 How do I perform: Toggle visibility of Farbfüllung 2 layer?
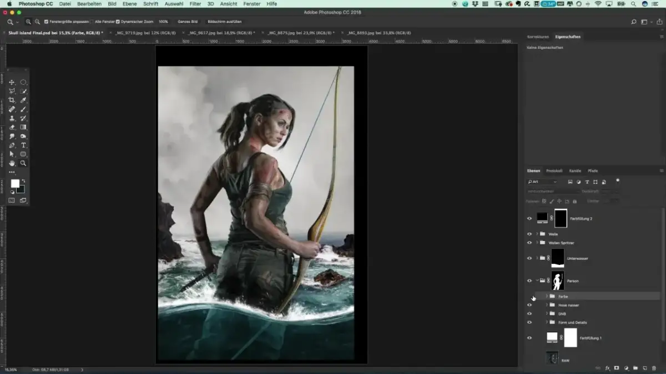coord(529,219)
